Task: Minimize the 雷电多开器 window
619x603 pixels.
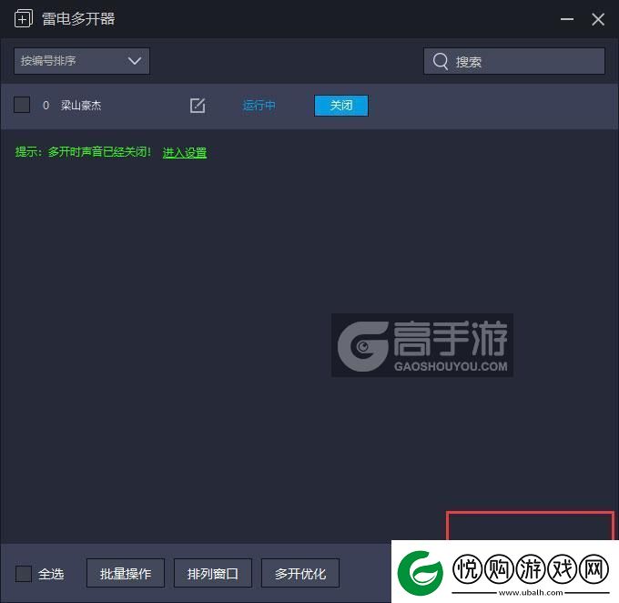Action: [x=567, y=19]
